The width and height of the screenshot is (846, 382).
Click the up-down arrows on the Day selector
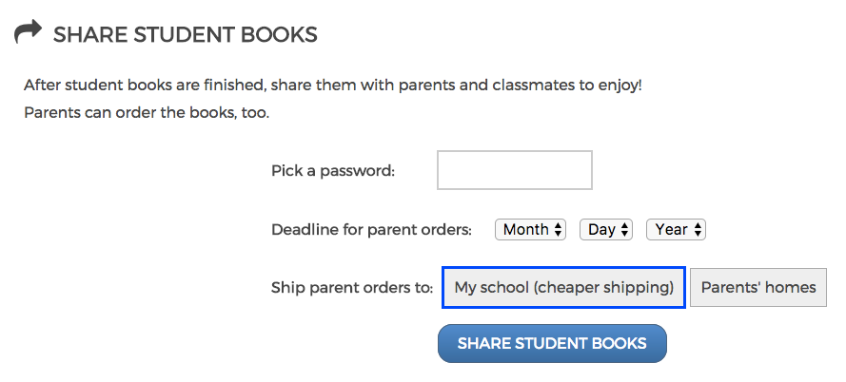click(x=625, y=230)
